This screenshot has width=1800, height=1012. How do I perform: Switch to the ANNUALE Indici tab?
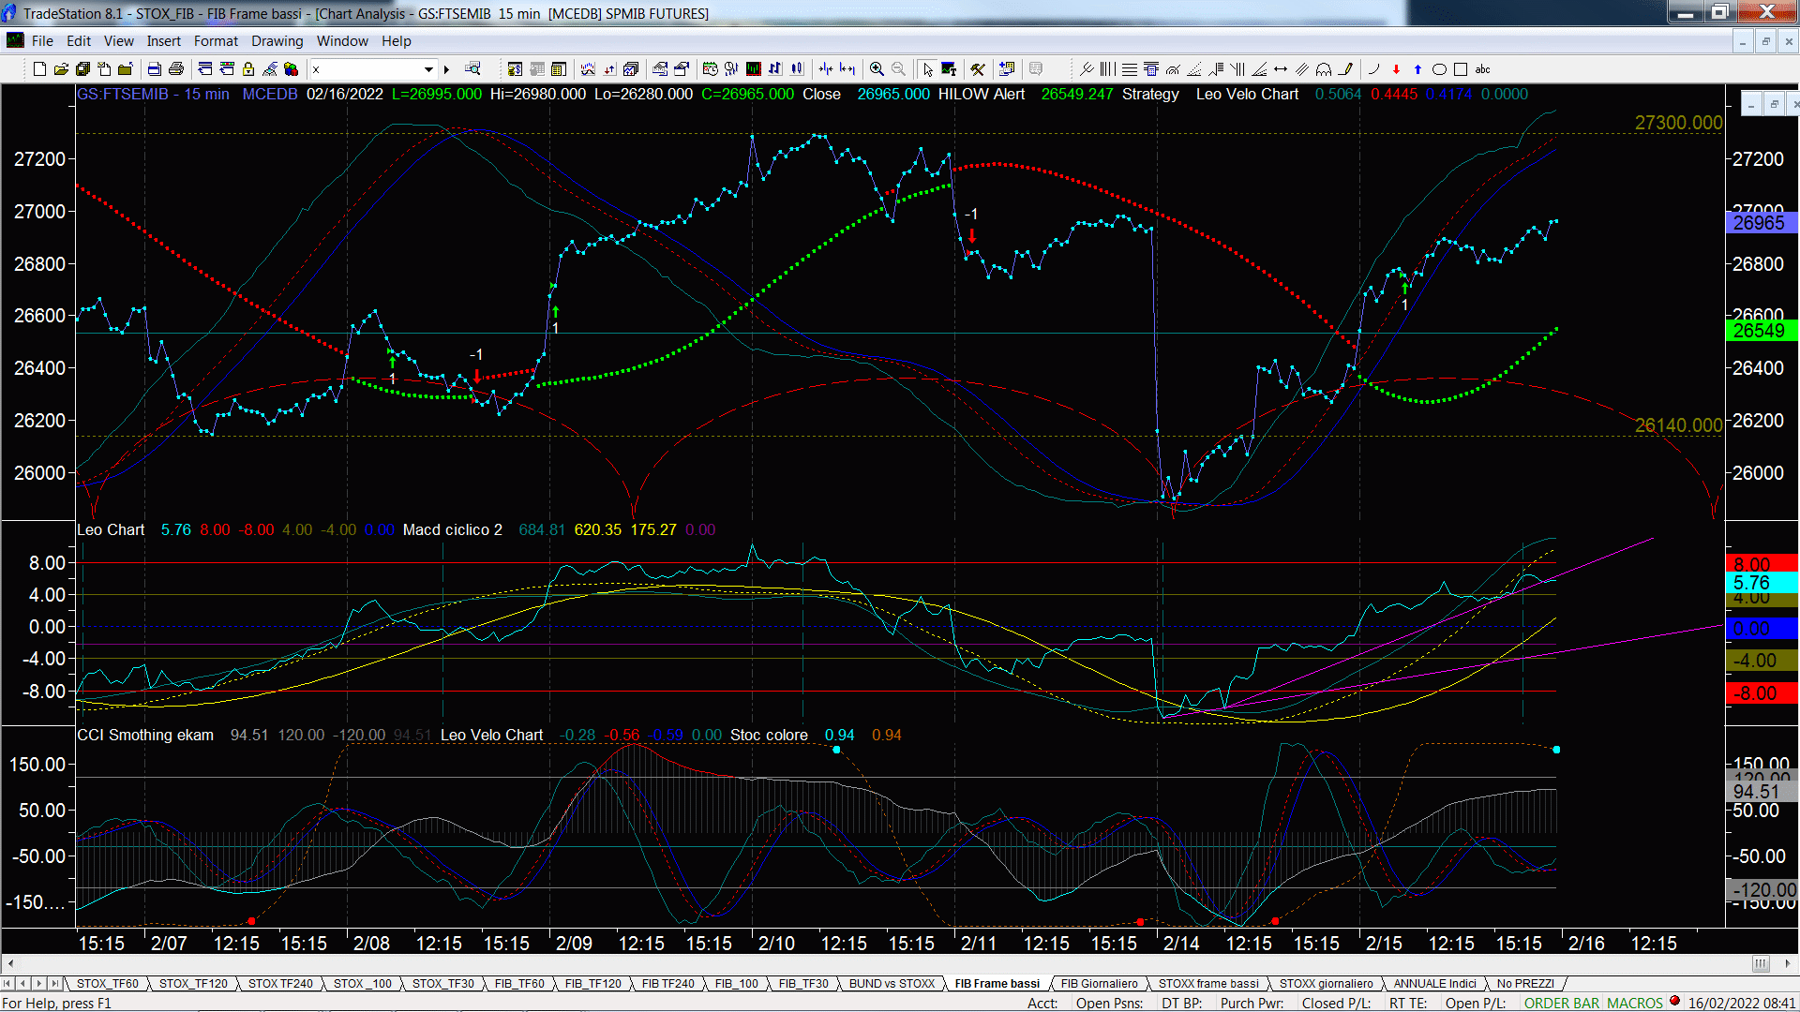tap(1434, 984)
